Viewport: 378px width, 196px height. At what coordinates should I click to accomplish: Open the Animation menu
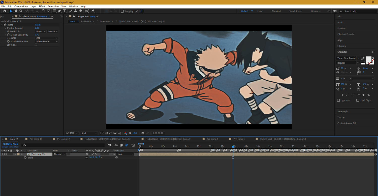coord(53,7)
